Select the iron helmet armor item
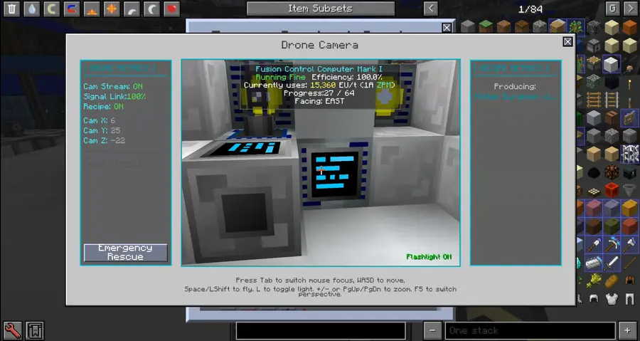Viewport: 640px width, 341px height. click(594, 298)
